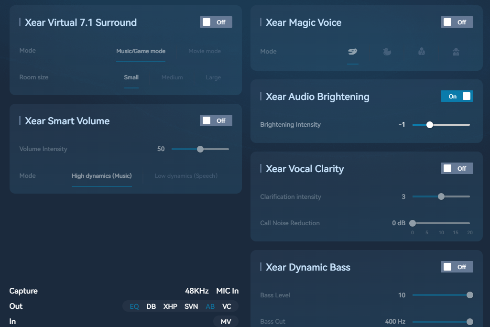This screenshot has height=327, width=490.
Task: Click the 10 tick under Call Noise Reduction
Action: 441,233
